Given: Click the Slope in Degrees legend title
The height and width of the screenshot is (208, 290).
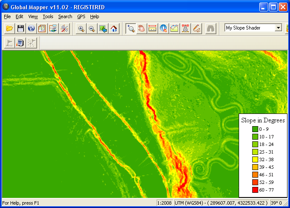Looking at the screenshot, I should pyautogui.click(x=263, y=120).
